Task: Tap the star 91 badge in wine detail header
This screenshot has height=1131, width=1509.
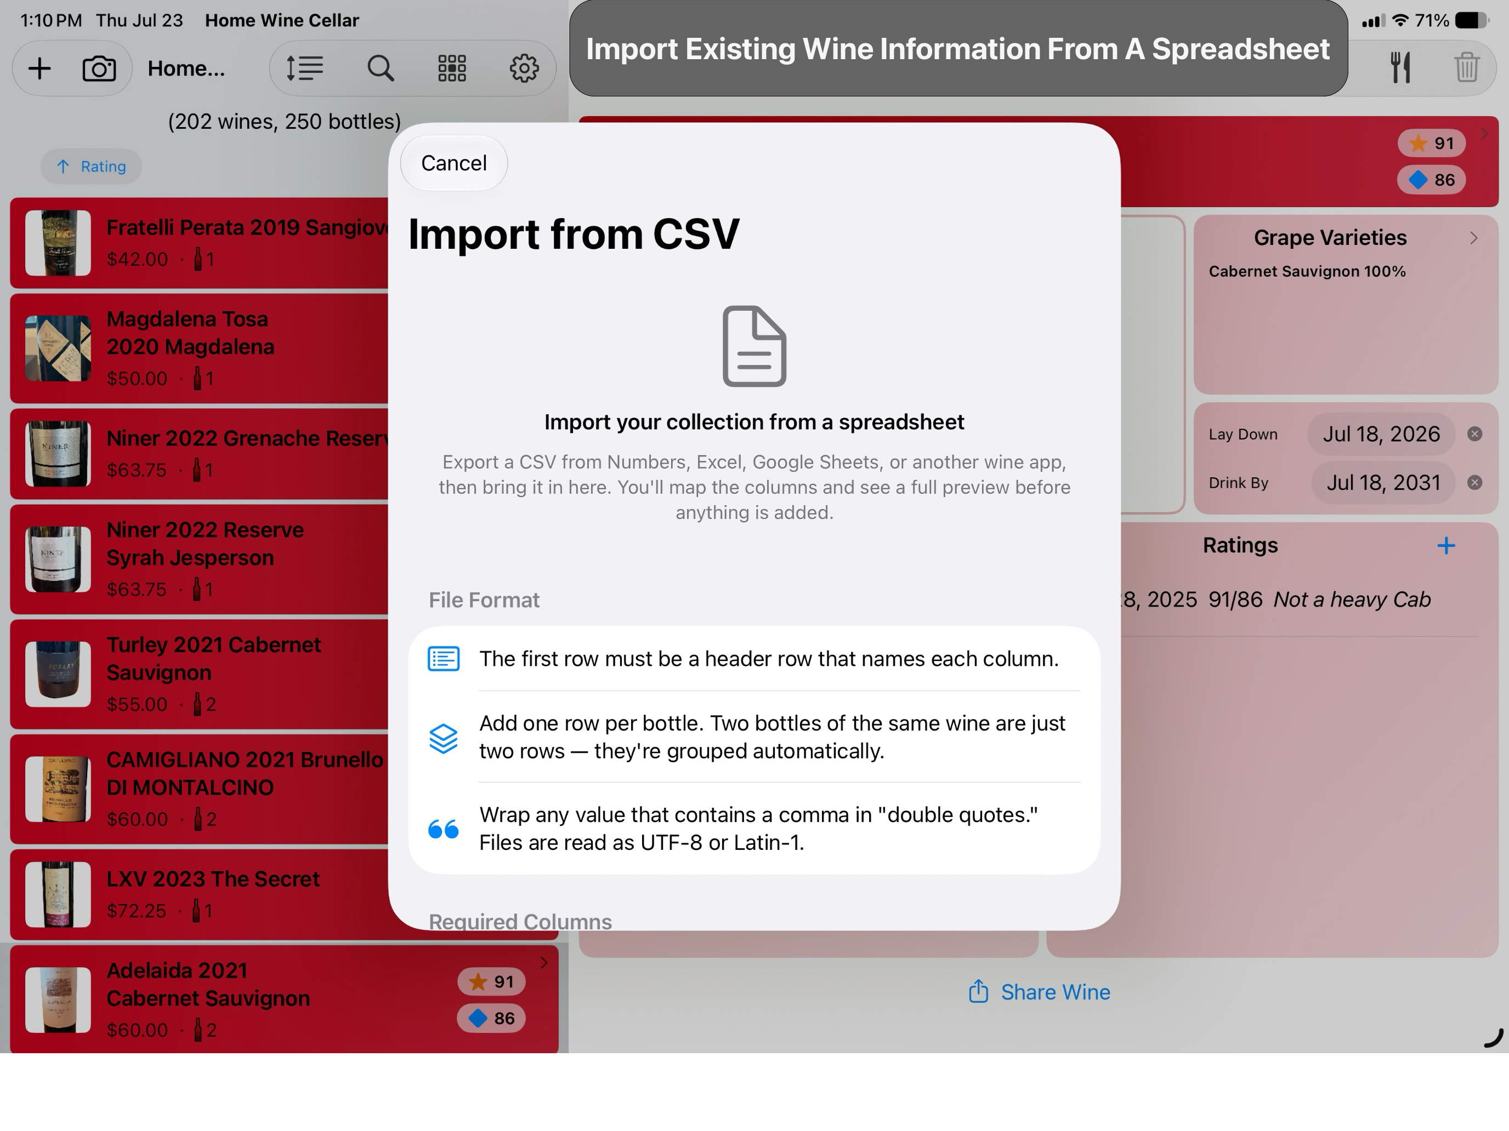Action: (x=1431, y=143)
